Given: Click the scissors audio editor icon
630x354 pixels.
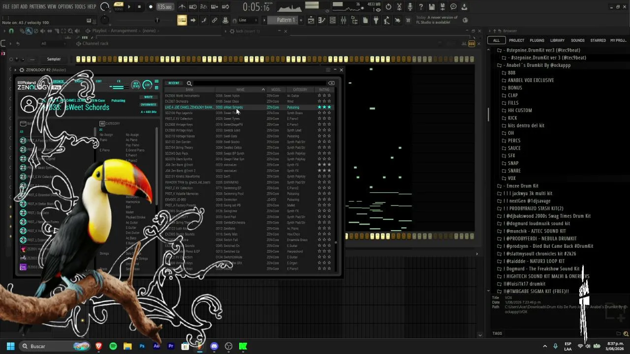Looking at the screenshot, I should pos(399,7).
